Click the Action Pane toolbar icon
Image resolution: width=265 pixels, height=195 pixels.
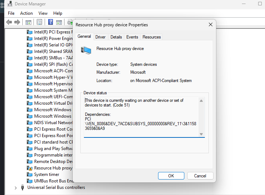coord(59,22)
